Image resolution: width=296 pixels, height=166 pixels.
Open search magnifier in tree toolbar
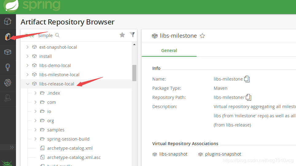[x=57, y=35]
